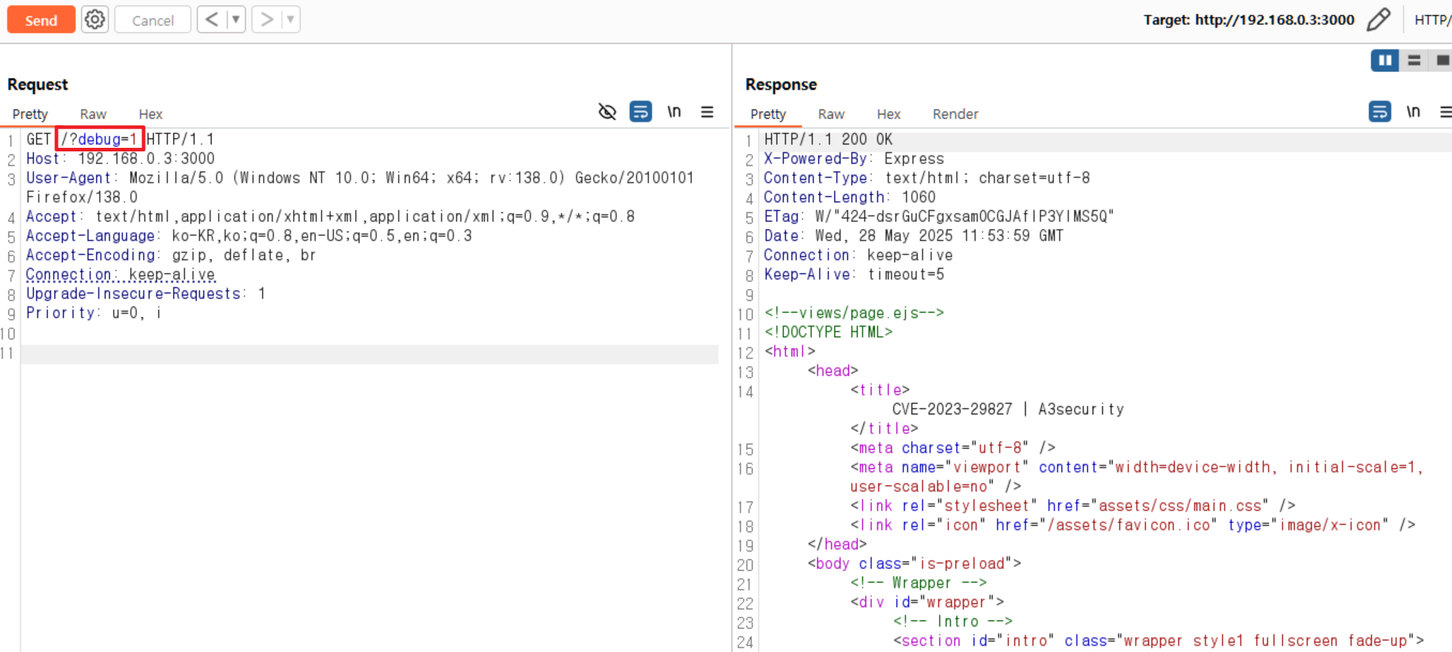
Task: Select the Request Pretty tab
Action: (x=30, y=114)
